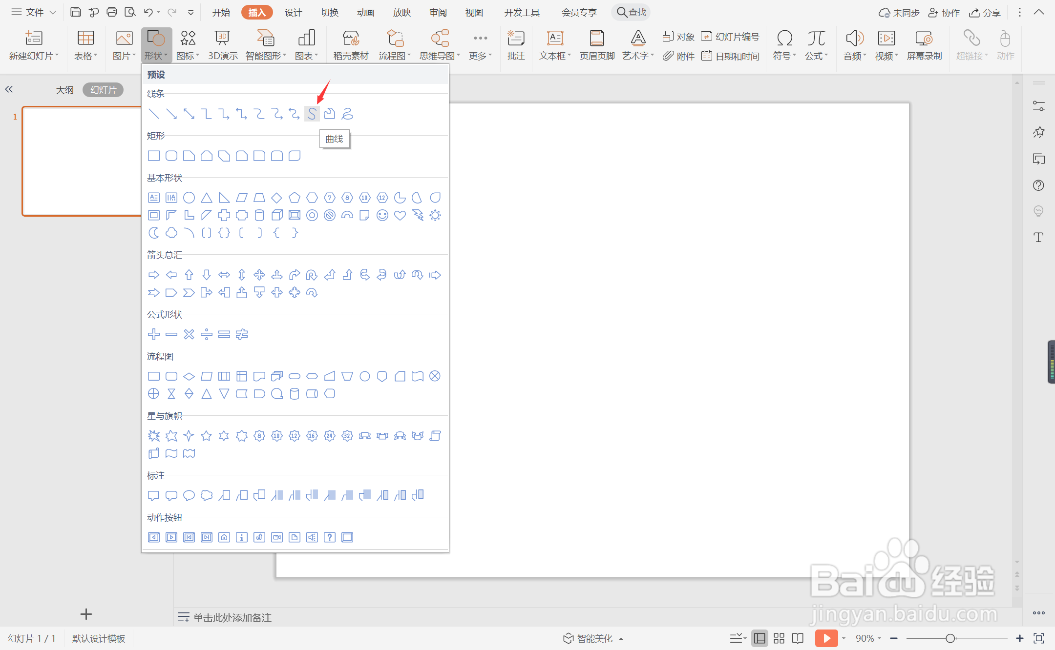Switch to slide sorter view
Viewport: 1055px width, 650px height.
tap(779, 638)
